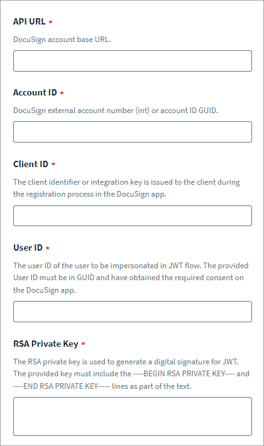The width and height of the screenshot is (264, 446).
Task: Click the red asterisk beside Client ID
Action: (x=53, y=164)
